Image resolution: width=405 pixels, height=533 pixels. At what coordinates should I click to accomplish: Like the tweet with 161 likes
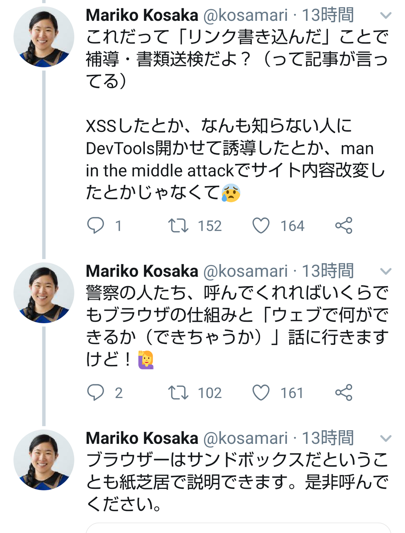point(261,393)
